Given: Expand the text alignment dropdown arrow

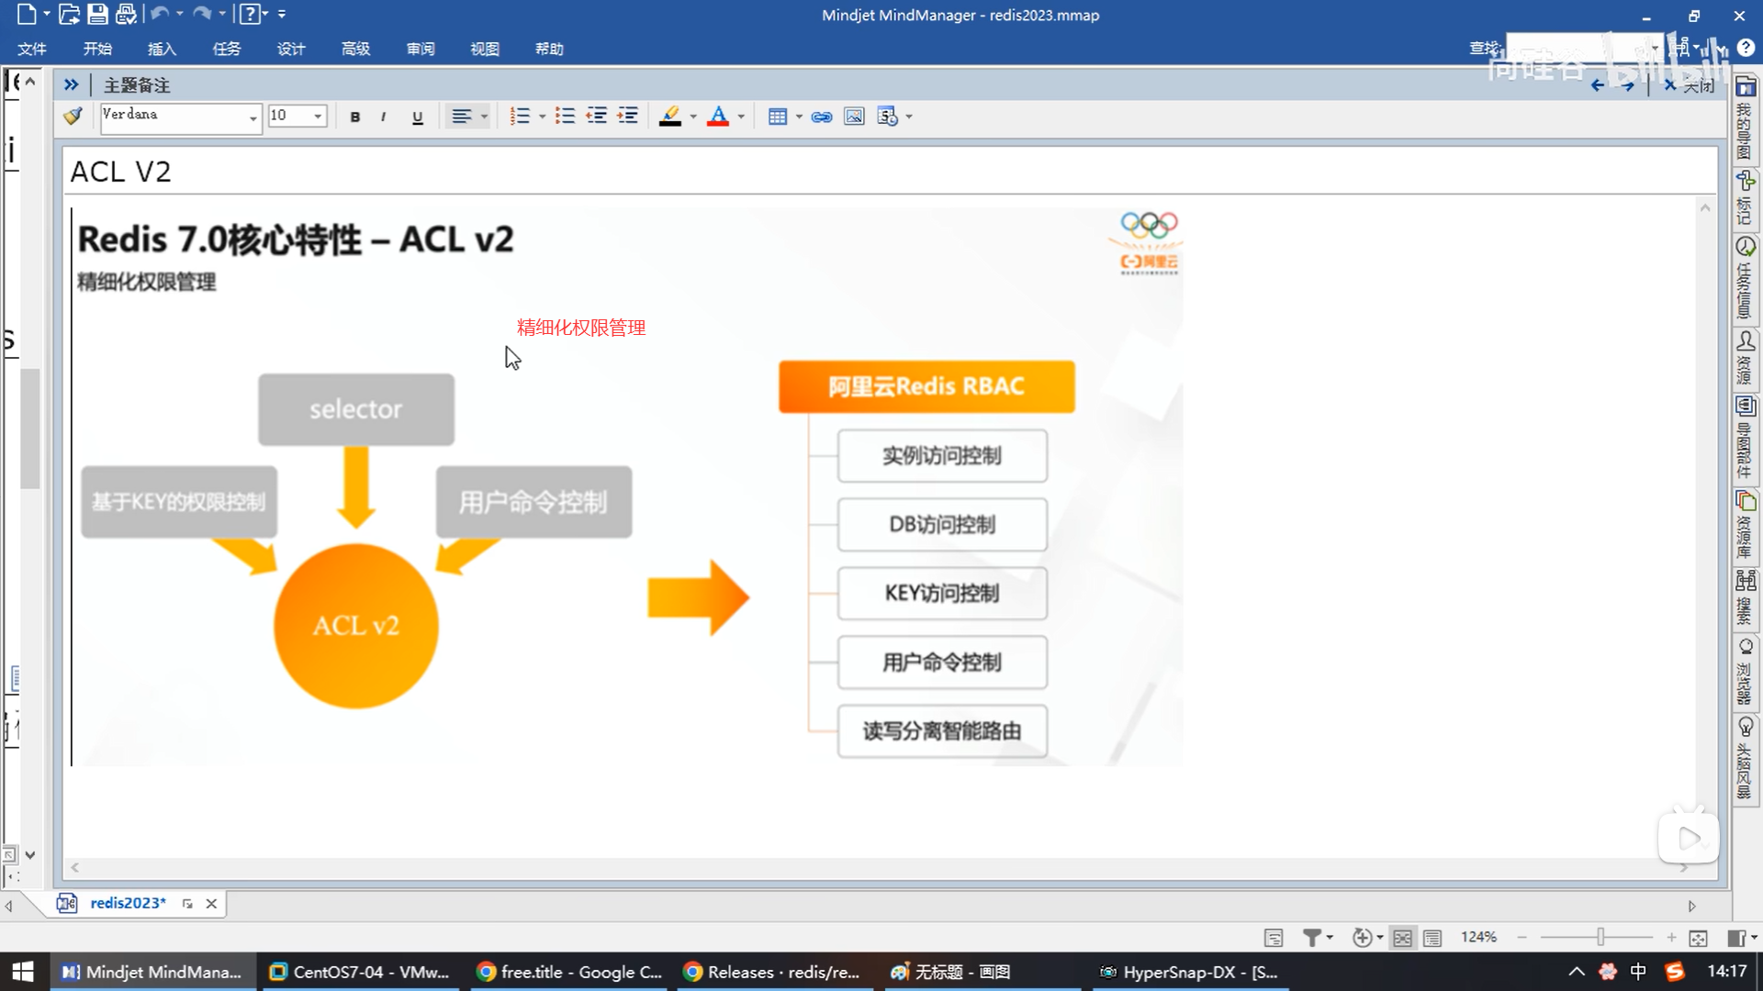Looking at the screenshot, I should pos(485,117).
